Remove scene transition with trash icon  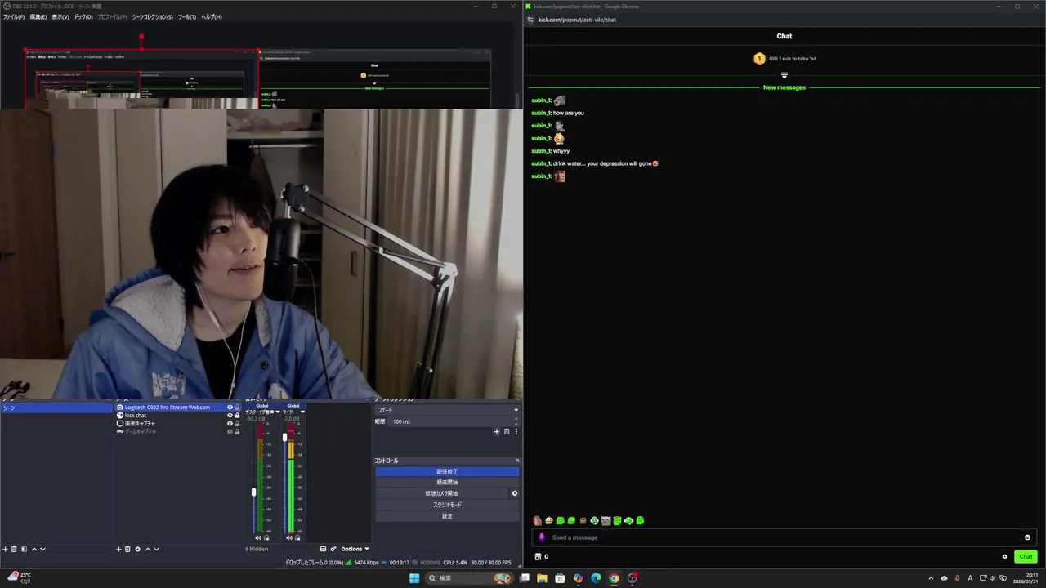point(506,431)
